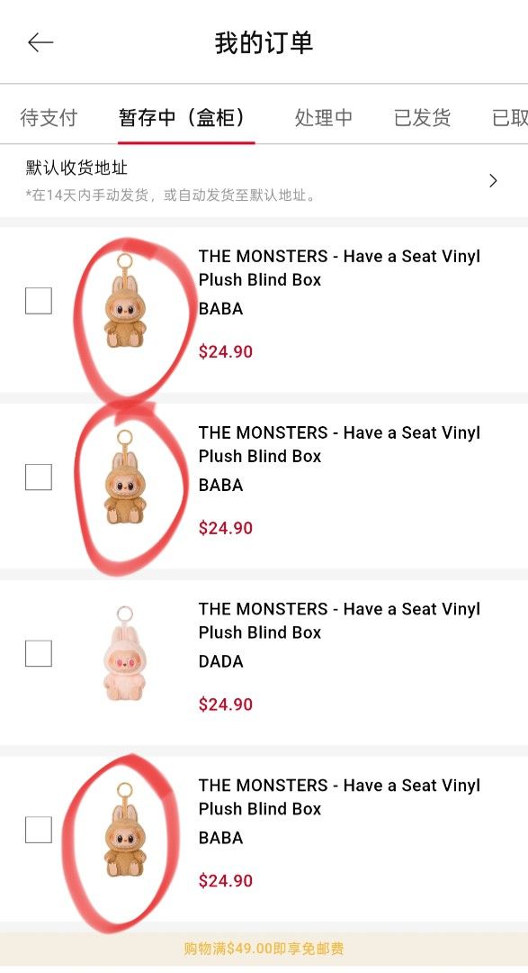Tap the chevron beside the shipping address row
This screenshot has width=528, height=973.
tap(493, 180)
